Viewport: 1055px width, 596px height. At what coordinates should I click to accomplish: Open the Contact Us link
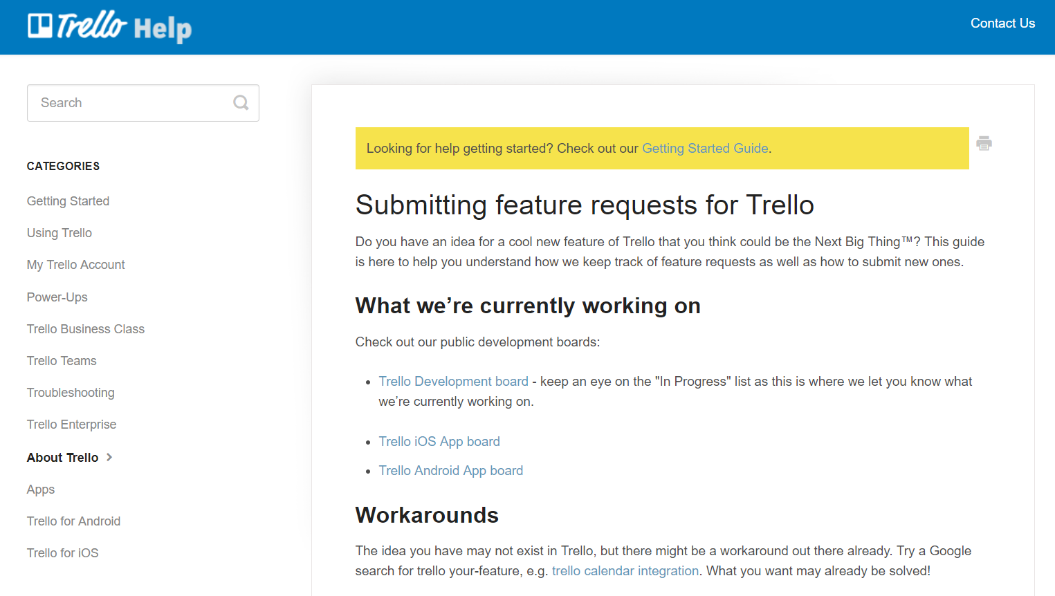(1002, 23)
